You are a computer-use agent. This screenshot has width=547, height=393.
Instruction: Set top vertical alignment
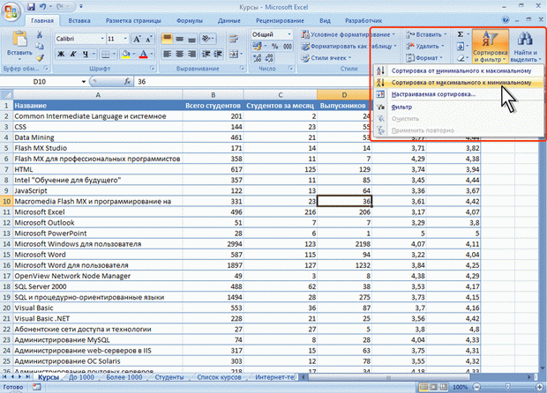[167, 38]
